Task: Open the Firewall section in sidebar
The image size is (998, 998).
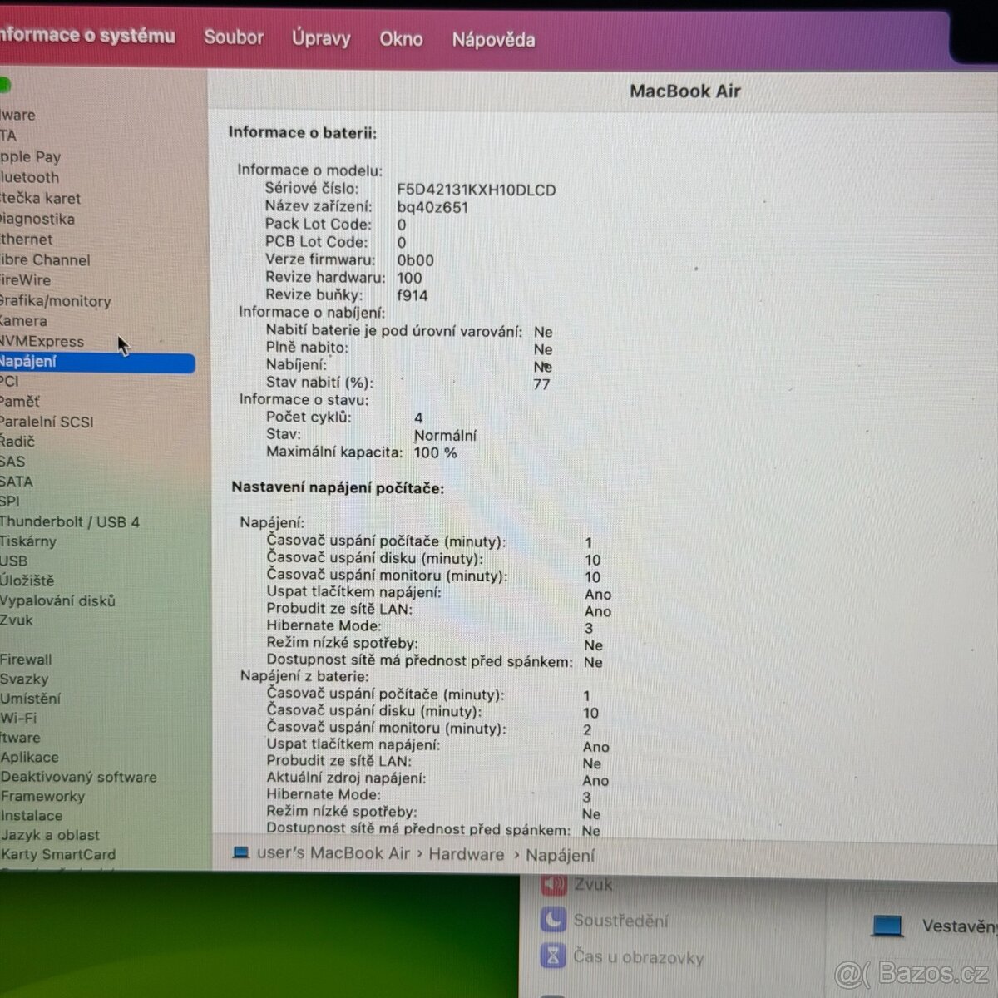Action: [26, 660]
